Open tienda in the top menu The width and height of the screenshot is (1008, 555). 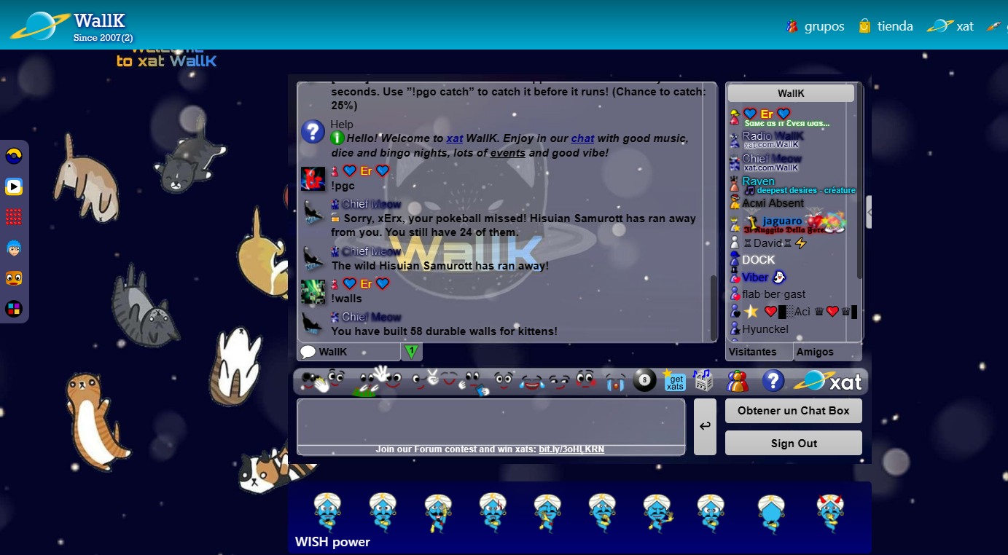[886, 26]
